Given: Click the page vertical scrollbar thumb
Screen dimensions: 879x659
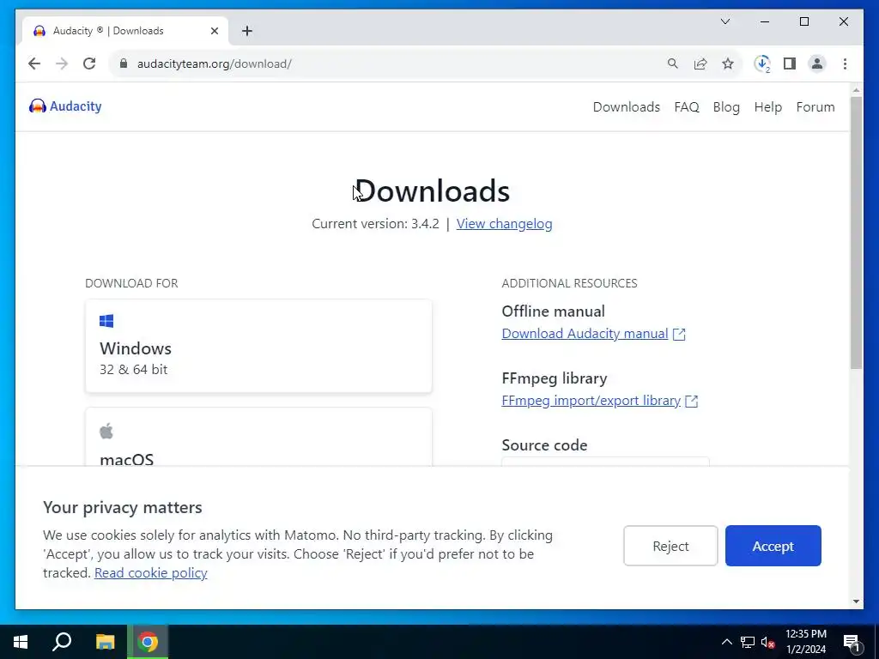Looking at the screenshot, I should [x=856, y=233].
